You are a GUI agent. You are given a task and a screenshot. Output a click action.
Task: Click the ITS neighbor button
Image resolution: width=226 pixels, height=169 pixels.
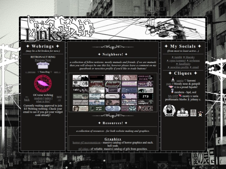point(145,96)
